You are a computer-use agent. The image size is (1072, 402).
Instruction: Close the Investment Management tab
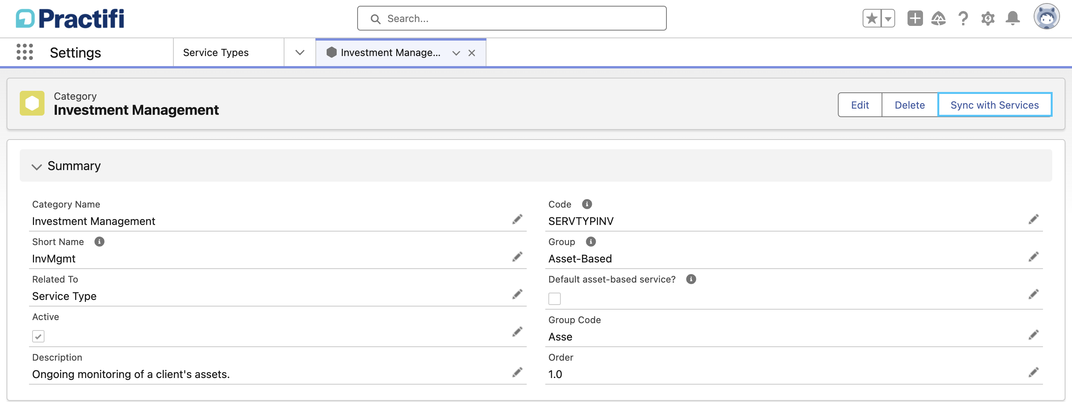point(471,53)
